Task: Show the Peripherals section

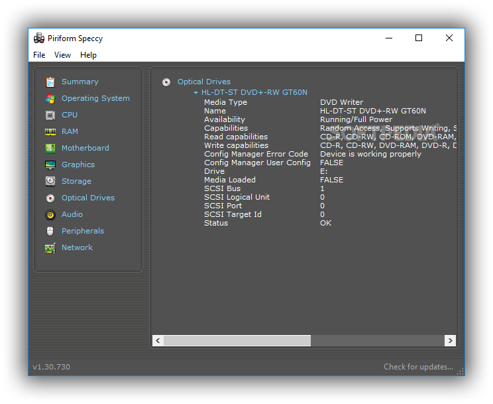Action: (83, 231)
